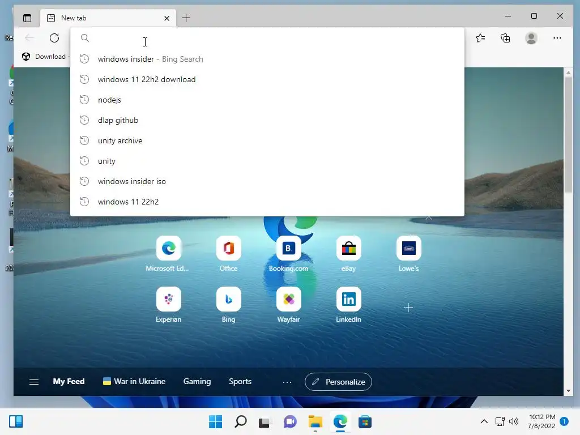Click the Personalize button
Image resolution: width=580 pixels, height=435 pixels.
[x=338, y=382]
